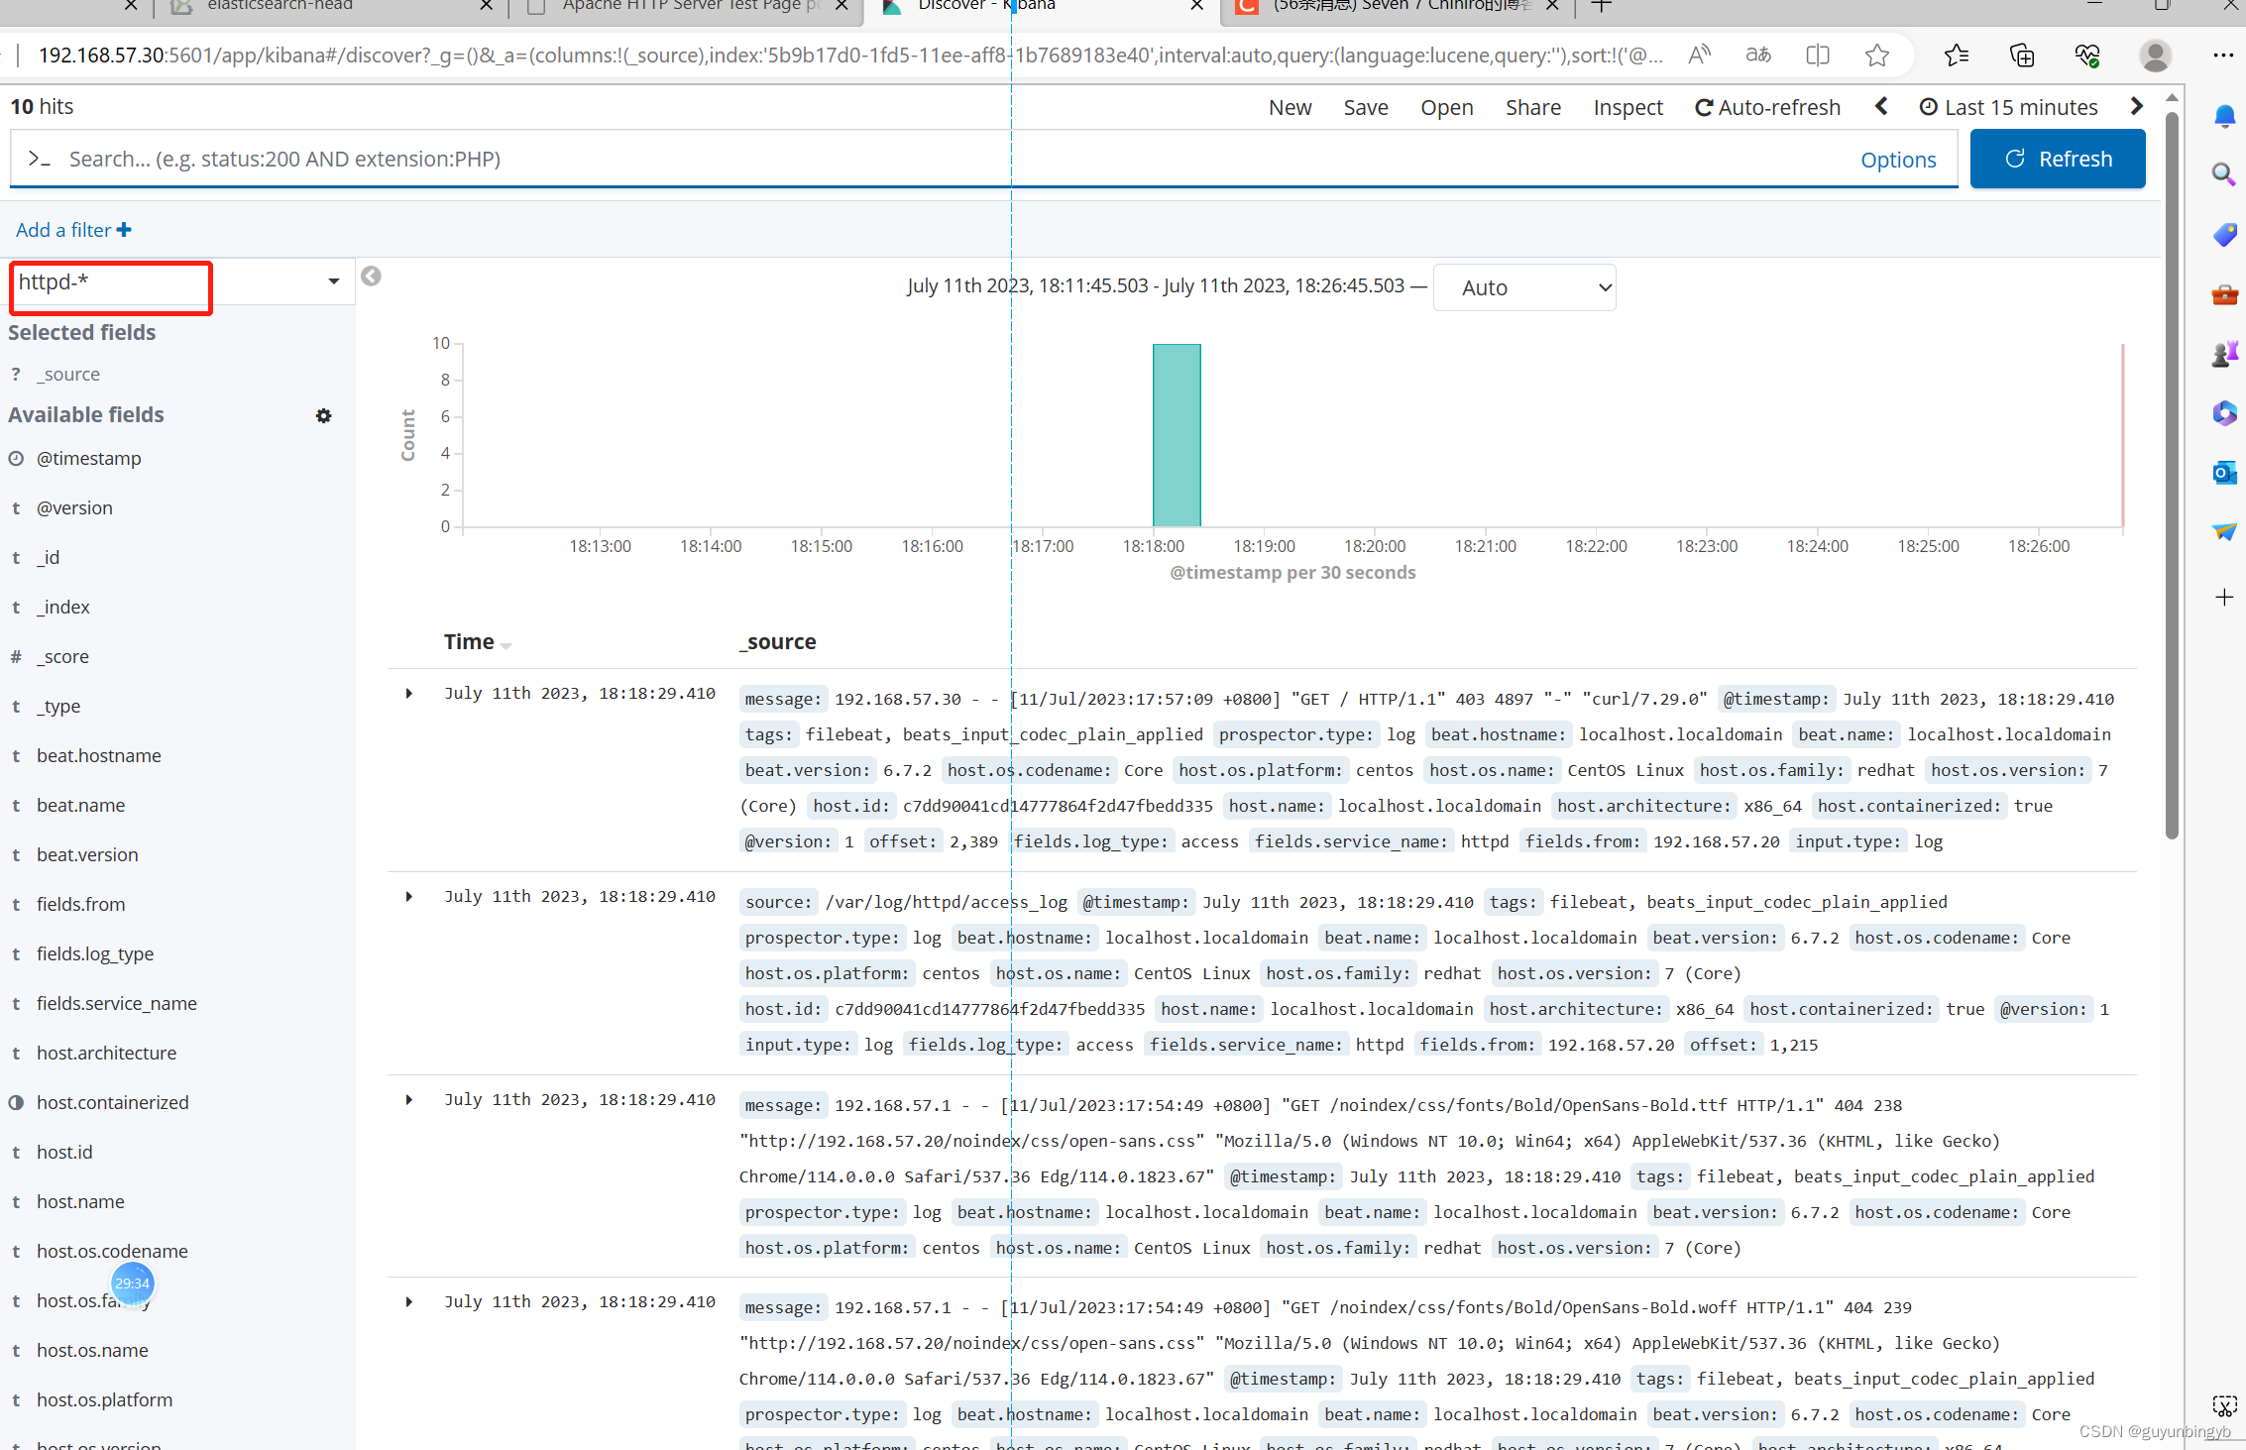Viewport: 2246px width, 1450px height.
Task: Select the _score field in sidebar
Action: (x=62, y=657)
